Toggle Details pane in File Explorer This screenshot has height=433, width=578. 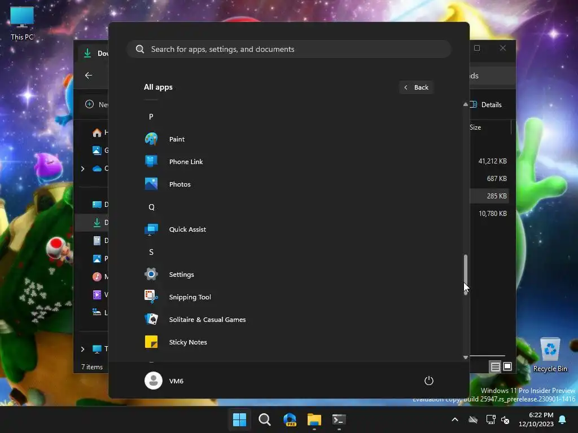pos(487,104)
